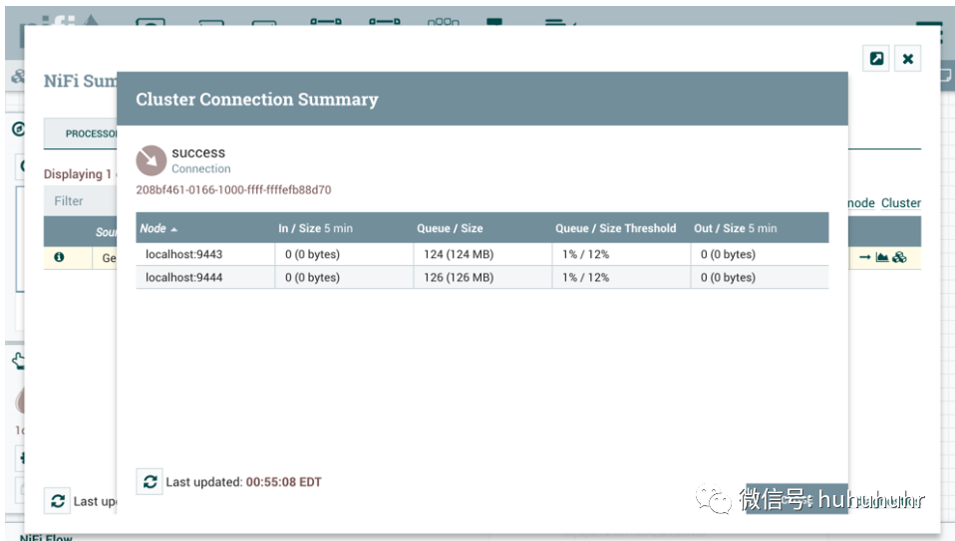Screen dimensions: 955x541
Task: View status history chart icon
Action: pos(882,257)
